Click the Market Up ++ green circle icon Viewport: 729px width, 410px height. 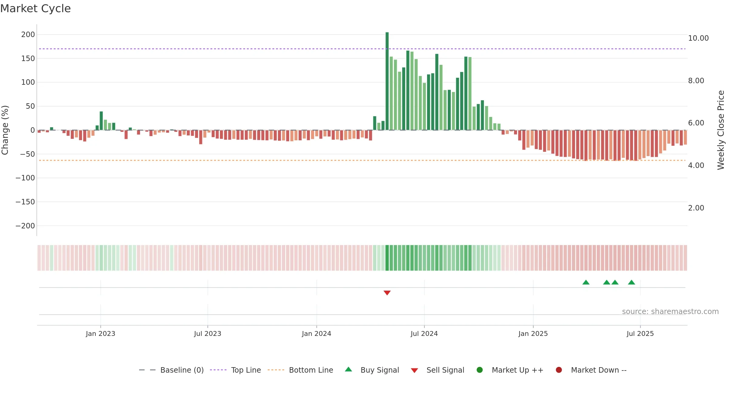pos(480,370)
